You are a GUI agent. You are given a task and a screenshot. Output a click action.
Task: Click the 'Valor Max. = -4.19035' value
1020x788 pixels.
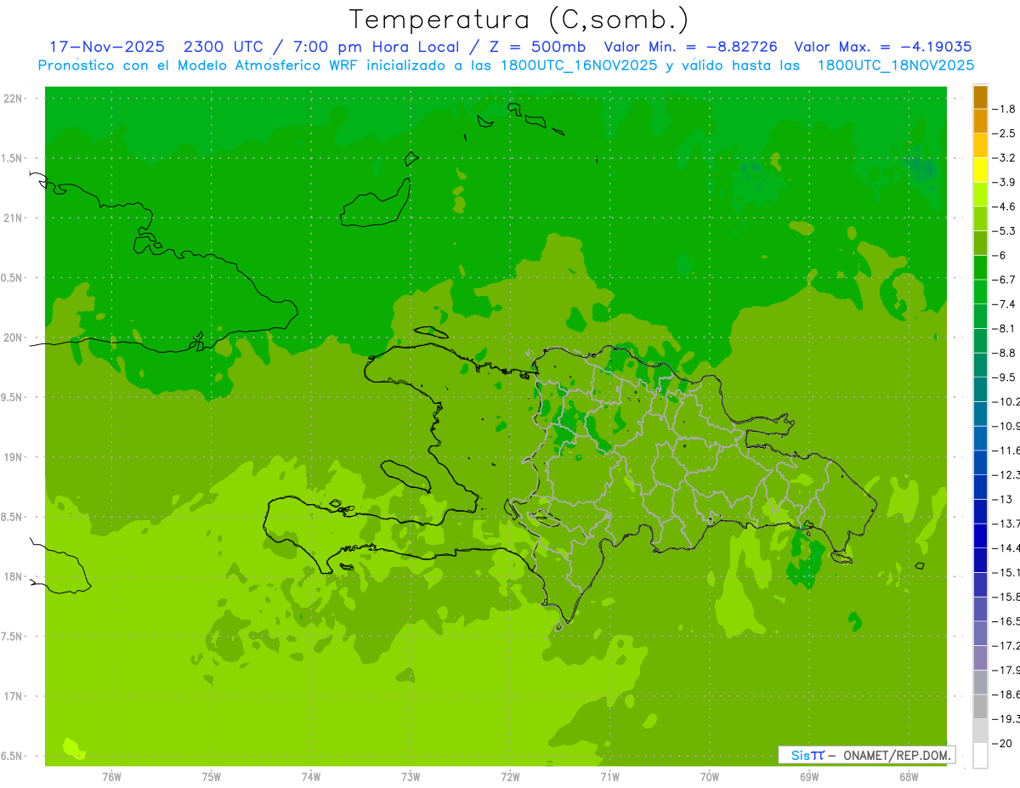tap(882, 47)
